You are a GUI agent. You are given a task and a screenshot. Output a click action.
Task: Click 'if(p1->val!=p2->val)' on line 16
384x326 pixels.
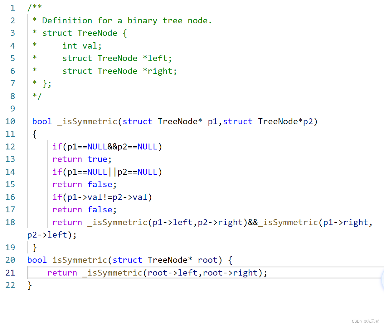tap(102, 197)
